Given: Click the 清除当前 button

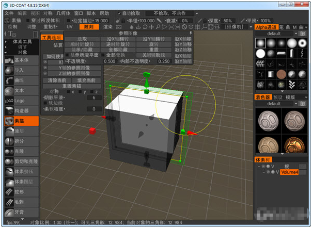Looking at the screenshot, I should tap(57, 80).
